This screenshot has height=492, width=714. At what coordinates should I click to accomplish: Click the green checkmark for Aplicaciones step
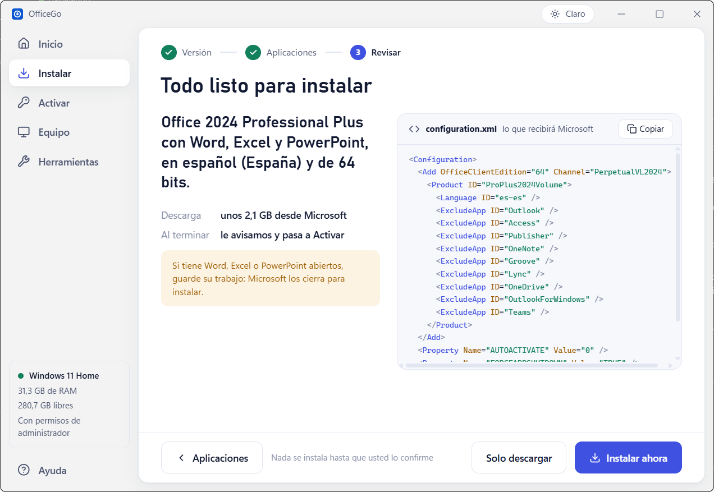pos(253,52)
